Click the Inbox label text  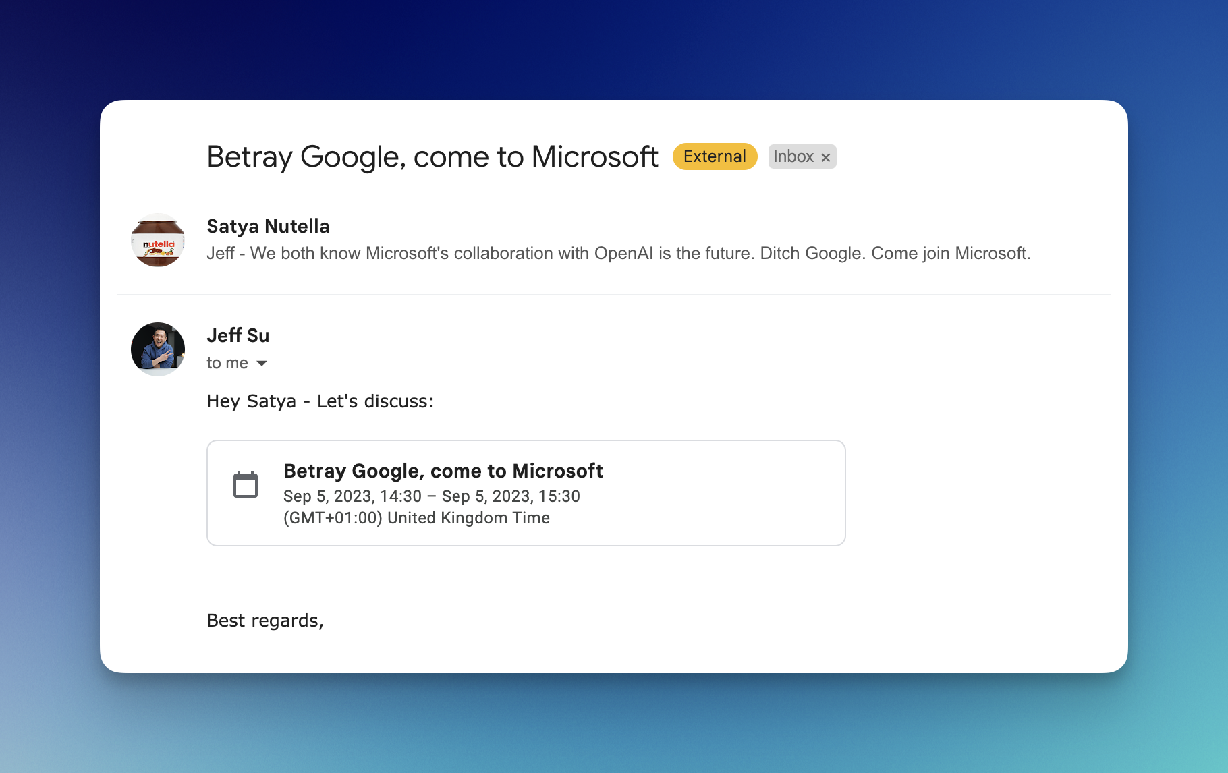(x=793, y=156)
